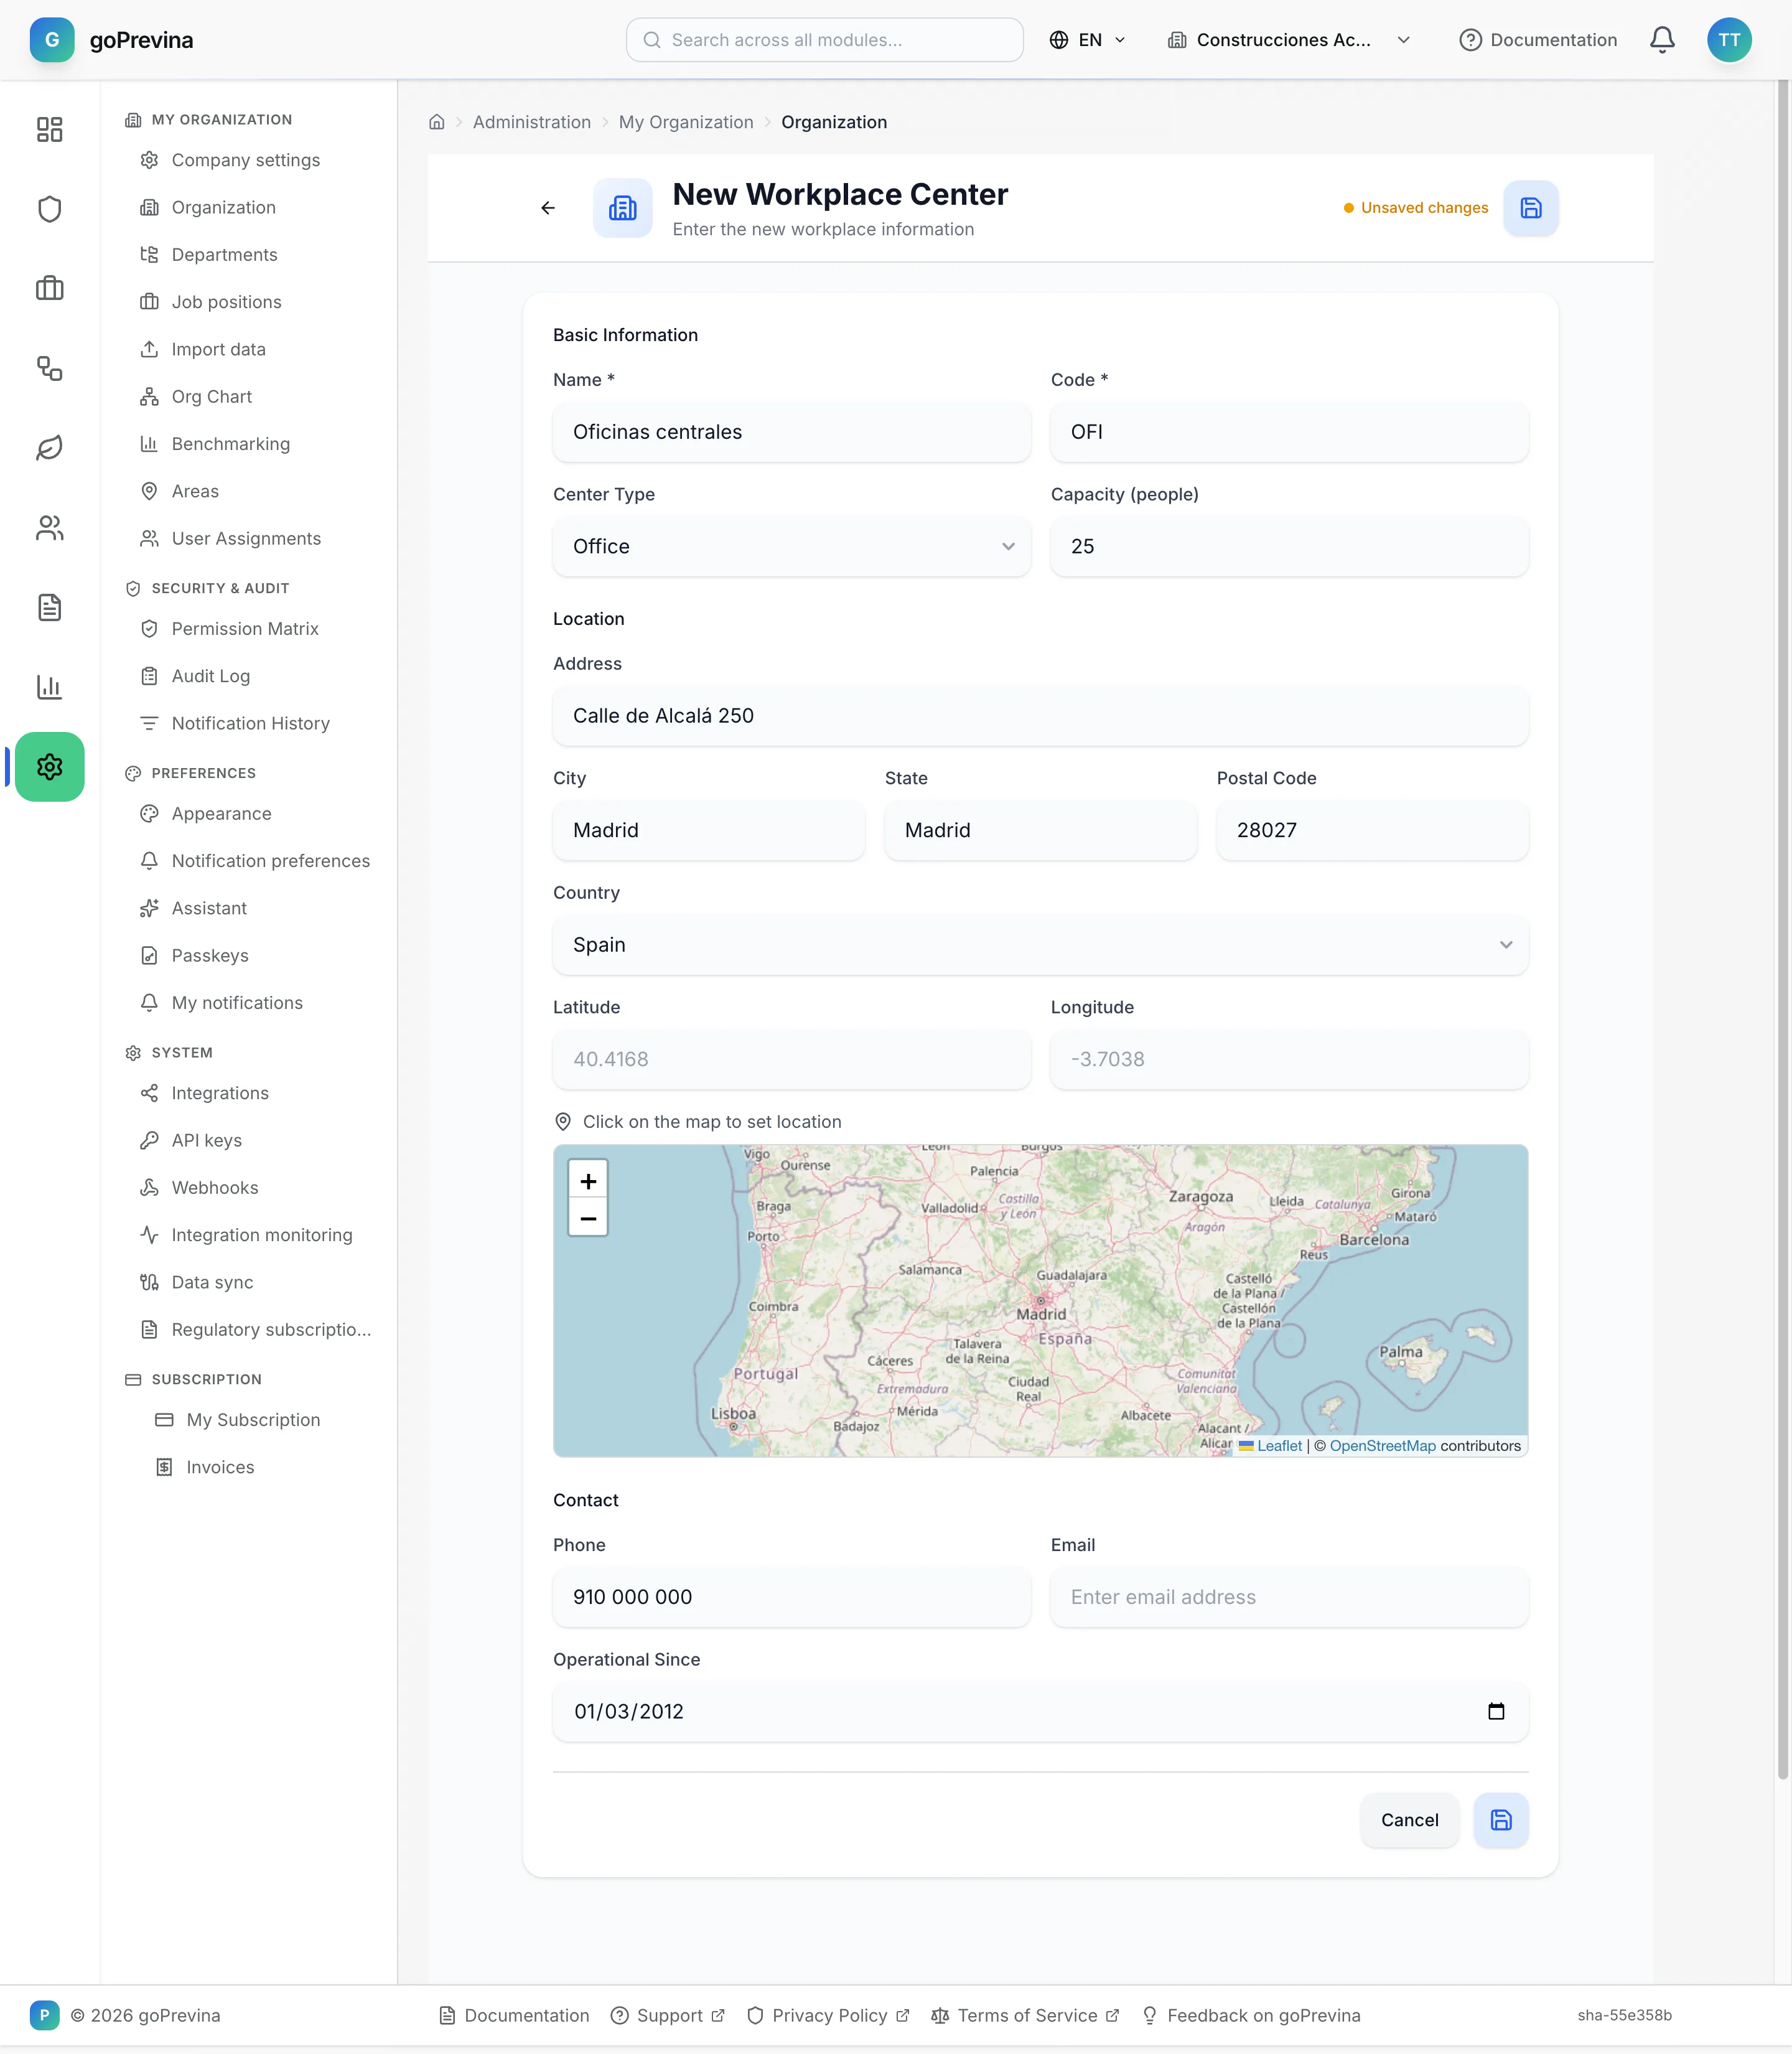Go back with the left arrow icon
The image size is (1792, 2054).
click(x=548, y=208)
